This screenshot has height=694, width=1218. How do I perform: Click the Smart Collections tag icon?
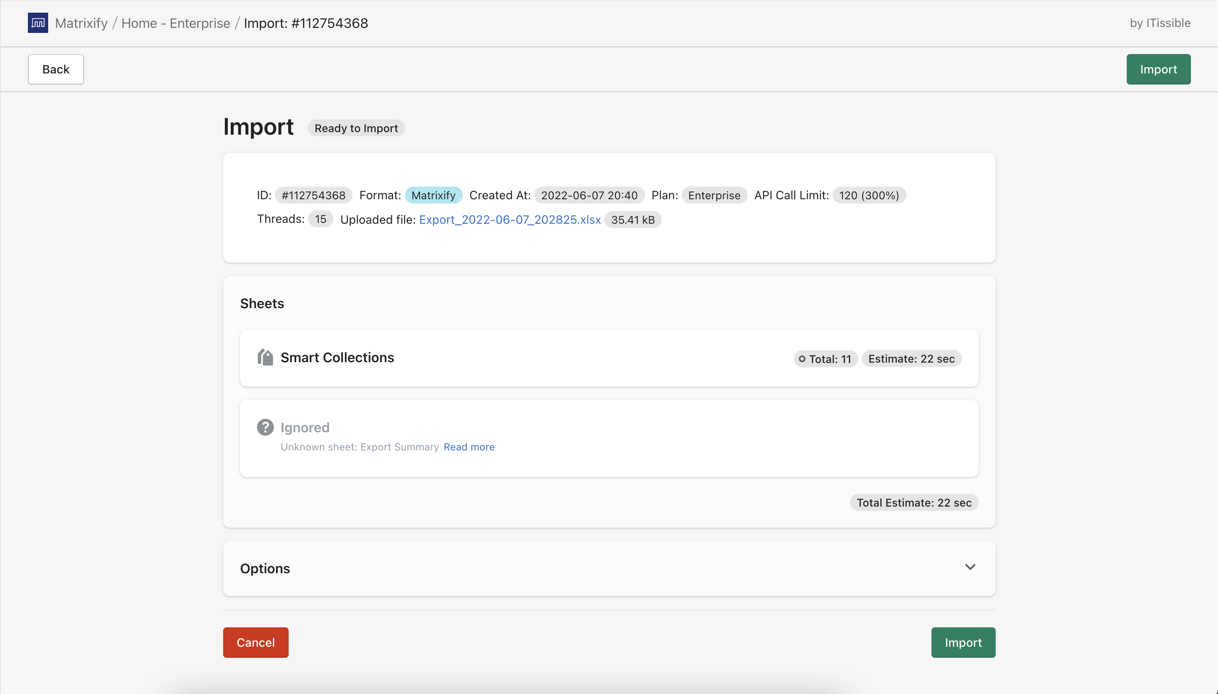click(x=265, y=358)
